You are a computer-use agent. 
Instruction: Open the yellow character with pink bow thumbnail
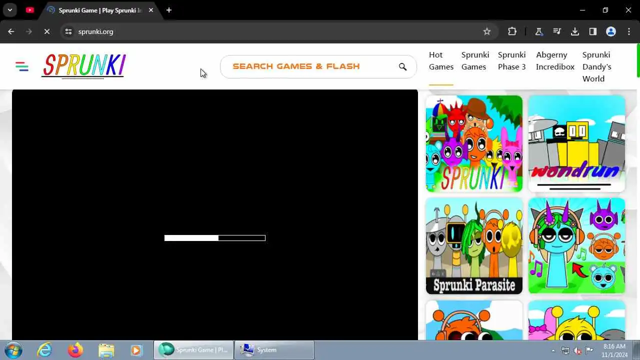point(576,320)
